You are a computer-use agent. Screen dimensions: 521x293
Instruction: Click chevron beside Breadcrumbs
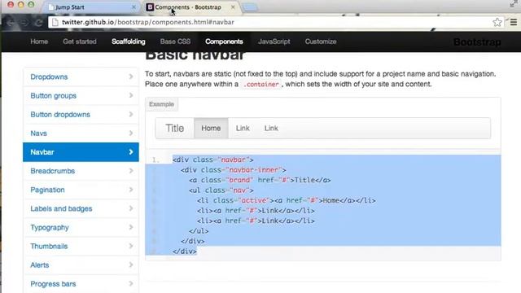click(131, 171)
